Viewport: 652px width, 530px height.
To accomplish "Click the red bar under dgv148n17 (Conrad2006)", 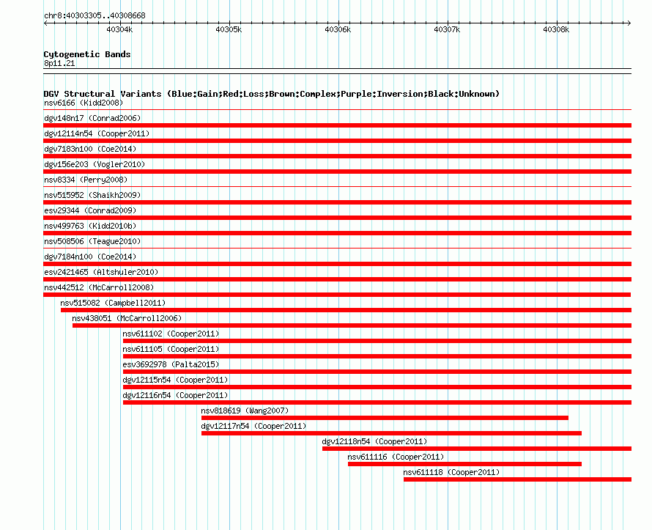I will (337, 125).
